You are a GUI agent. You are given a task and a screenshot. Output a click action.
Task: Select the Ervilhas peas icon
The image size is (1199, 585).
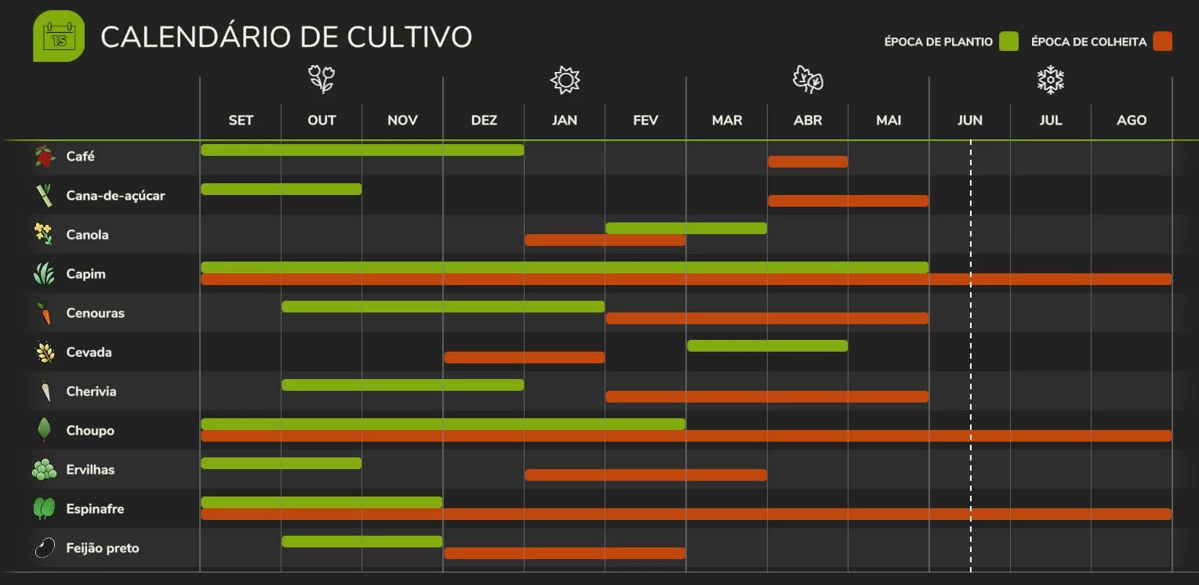pyautogui.click(x=45, y=470)
